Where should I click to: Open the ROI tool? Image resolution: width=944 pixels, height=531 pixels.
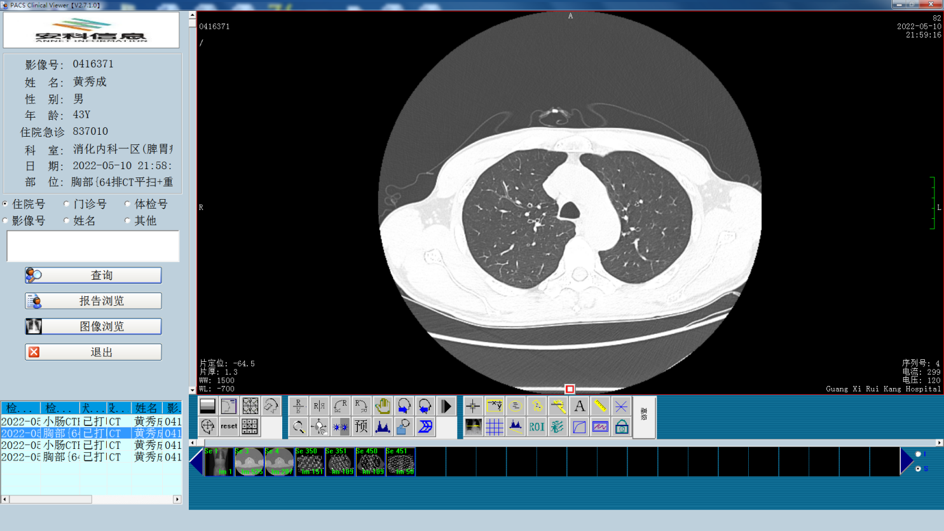pos(537,427)
